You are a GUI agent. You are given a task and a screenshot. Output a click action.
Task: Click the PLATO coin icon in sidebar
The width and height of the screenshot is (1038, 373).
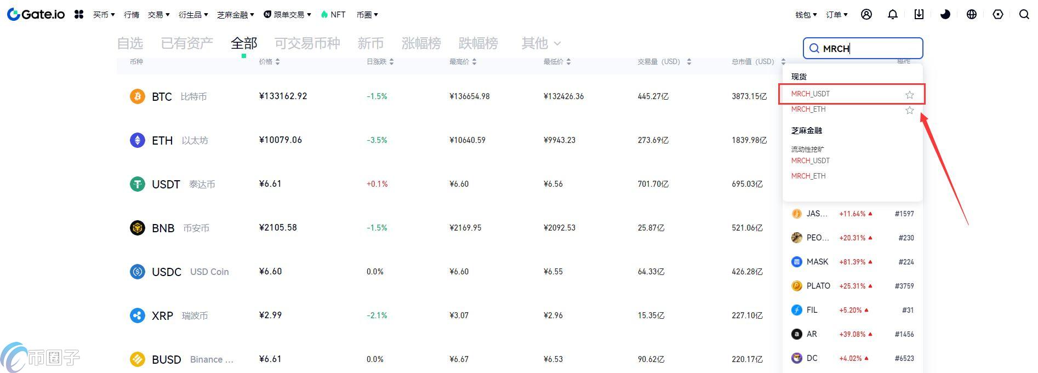tap(797, 286)
